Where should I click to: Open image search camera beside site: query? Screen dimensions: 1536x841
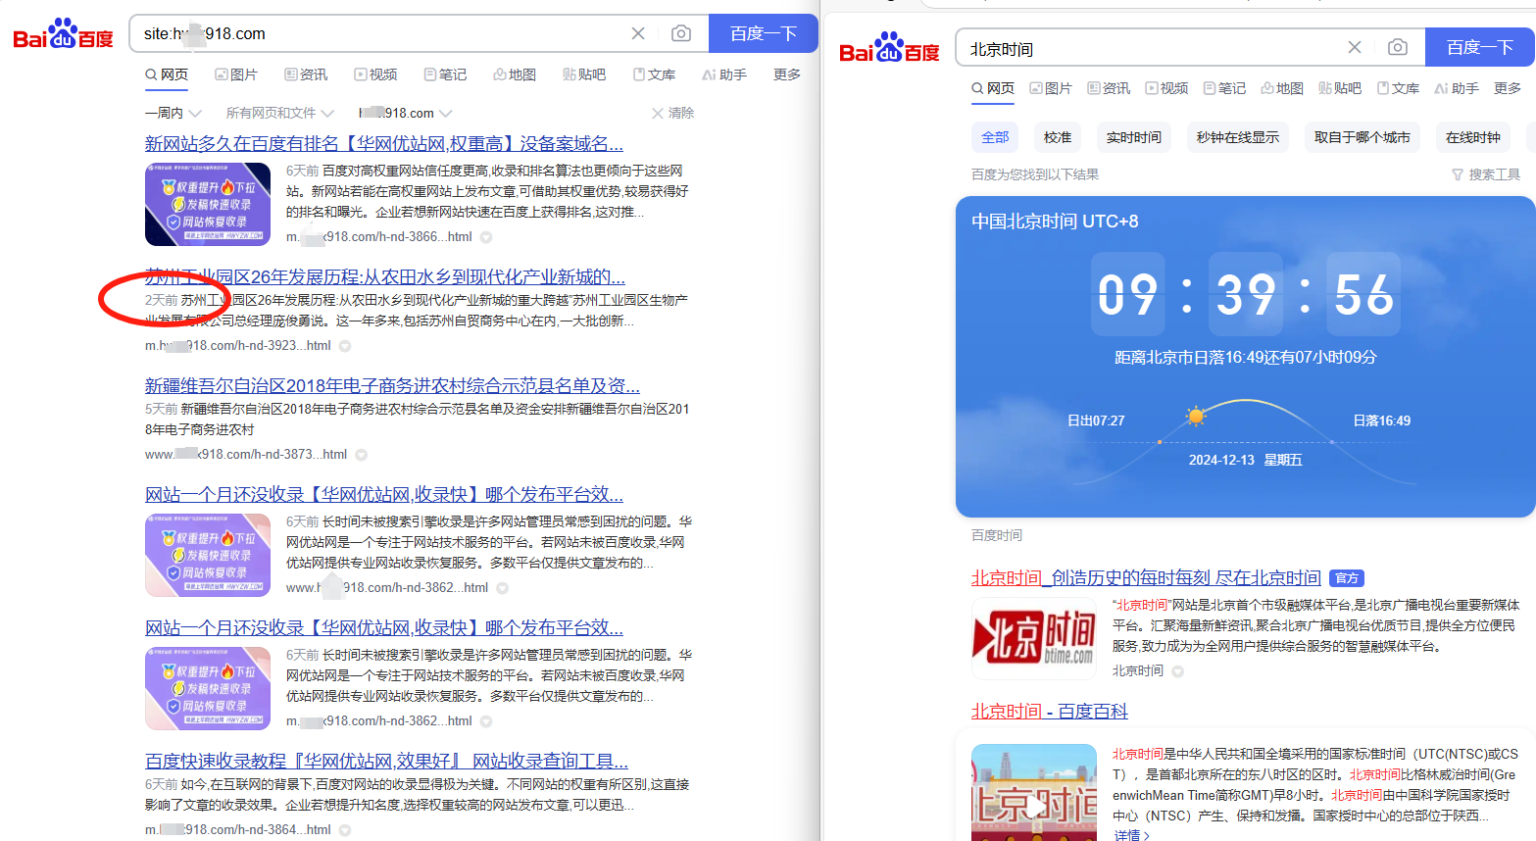[681, 33]
